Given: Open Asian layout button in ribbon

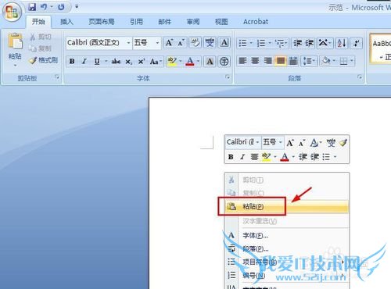Looking at the screenshot, I should 324,43.
